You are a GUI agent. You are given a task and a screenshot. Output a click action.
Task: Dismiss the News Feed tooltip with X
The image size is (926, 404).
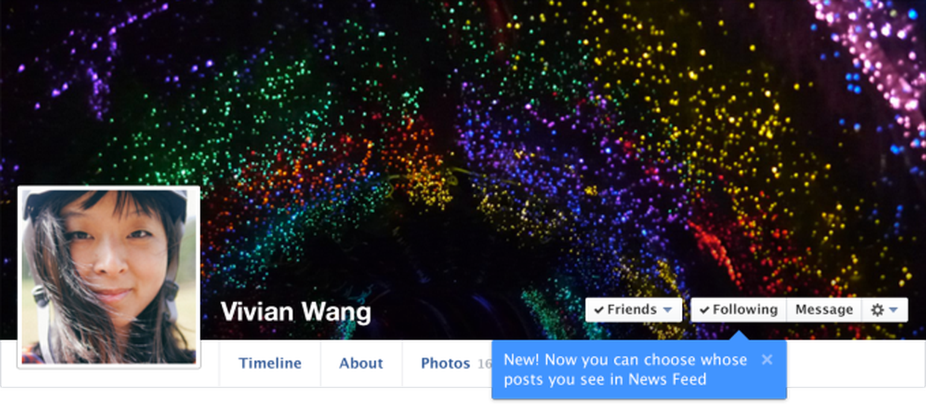(x=767, y=359)
